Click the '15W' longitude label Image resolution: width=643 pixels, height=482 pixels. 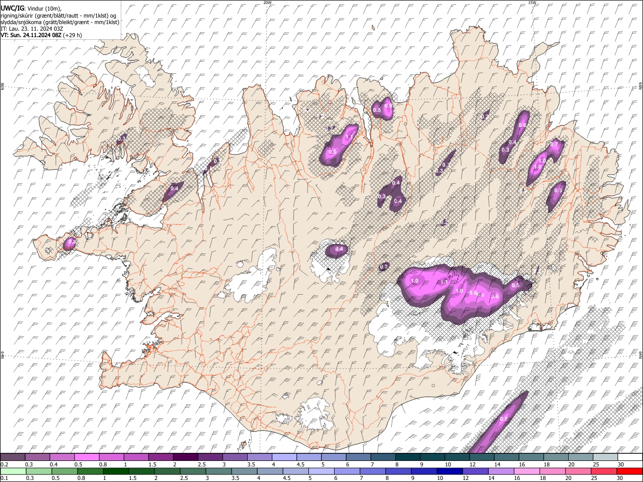(532, 3)
